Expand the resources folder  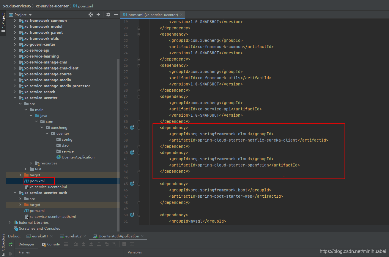[31, 163]
